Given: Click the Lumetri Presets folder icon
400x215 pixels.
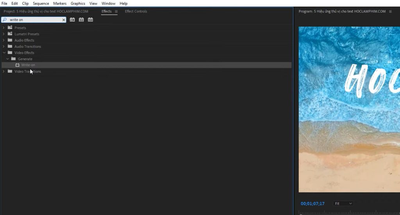Looking at the screenshot, I should [x=10, y=34].
